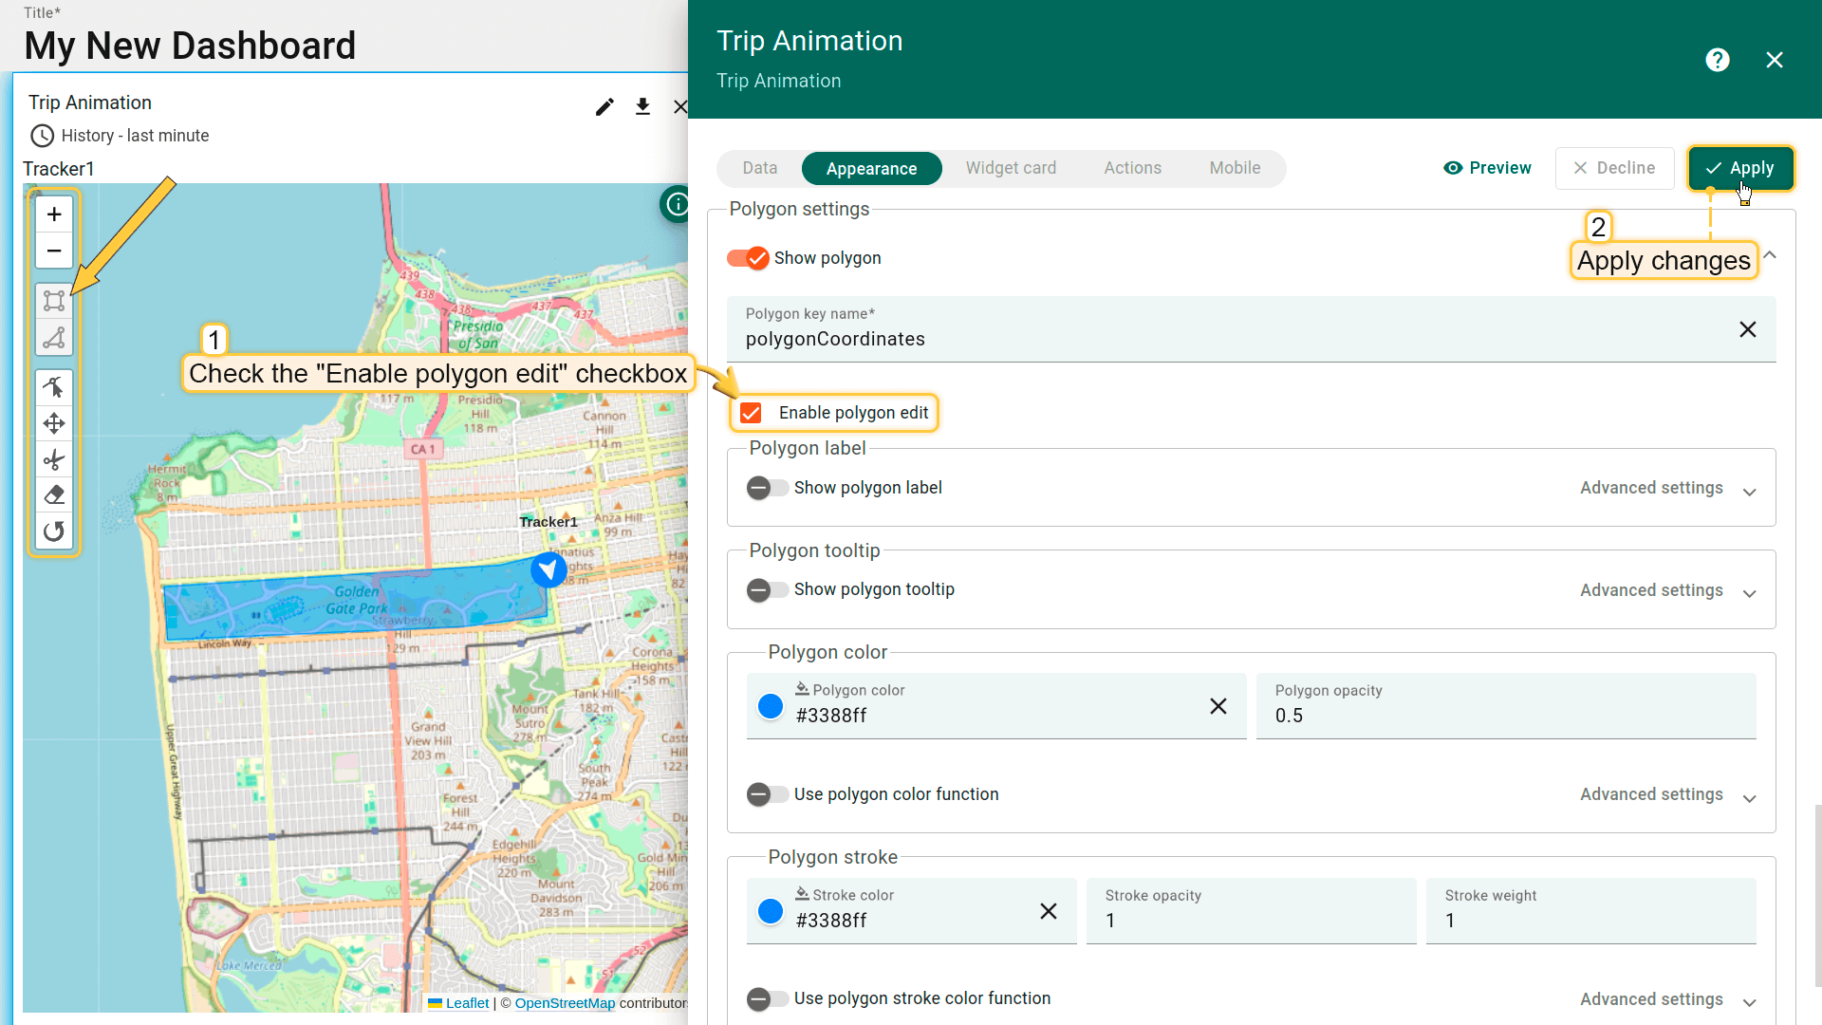Expand Advanced settings for polygon color function
This screenshot has width=1822, height=1025.
coord(1668,794)
